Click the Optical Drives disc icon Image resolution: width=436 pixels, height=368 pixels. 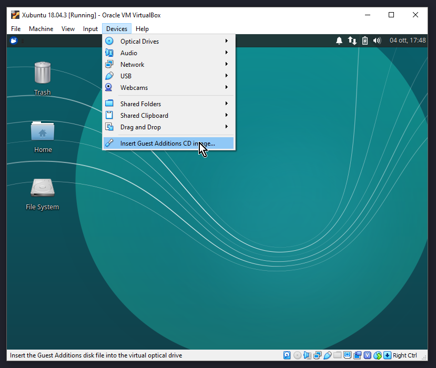109,41
